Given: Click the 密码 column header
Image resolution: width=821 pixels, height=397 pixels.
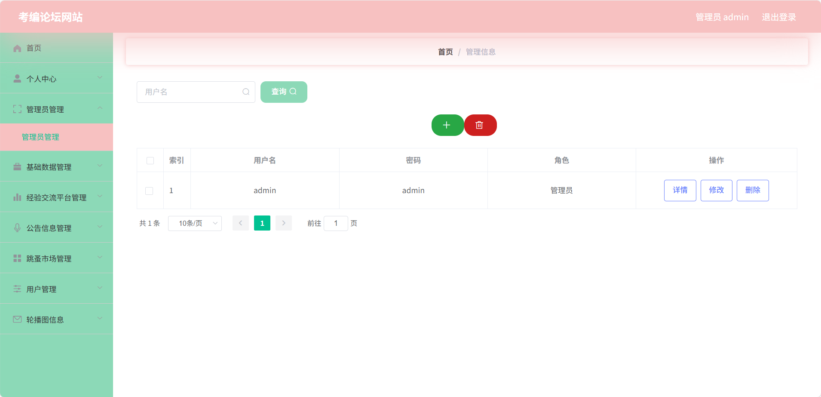Looking at the screenshot, I should pos(414,160).
